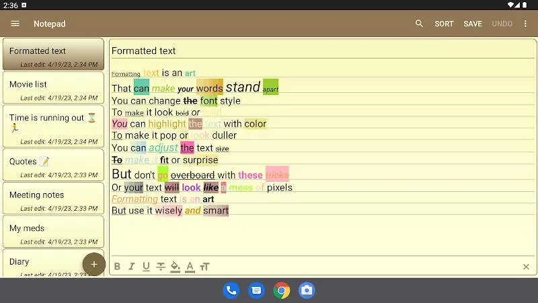Edit the note title field
Viewport: 538px width, 303px height.
(x=323, y=51)
